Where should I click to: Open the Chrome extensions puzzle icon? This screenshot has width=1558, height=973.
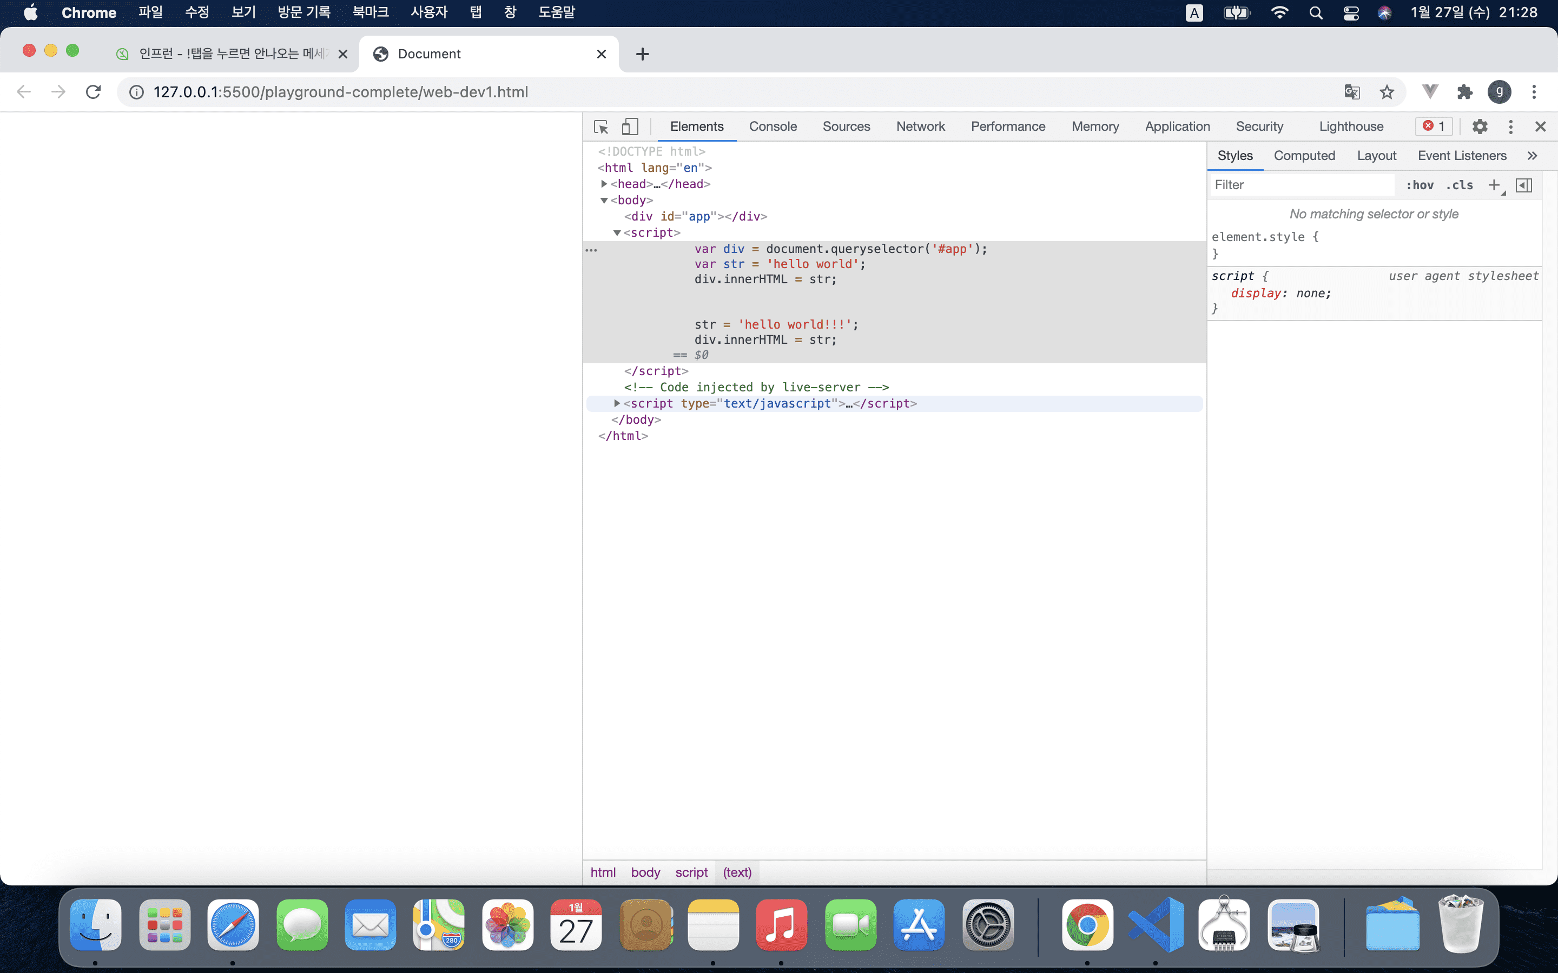1464,92
